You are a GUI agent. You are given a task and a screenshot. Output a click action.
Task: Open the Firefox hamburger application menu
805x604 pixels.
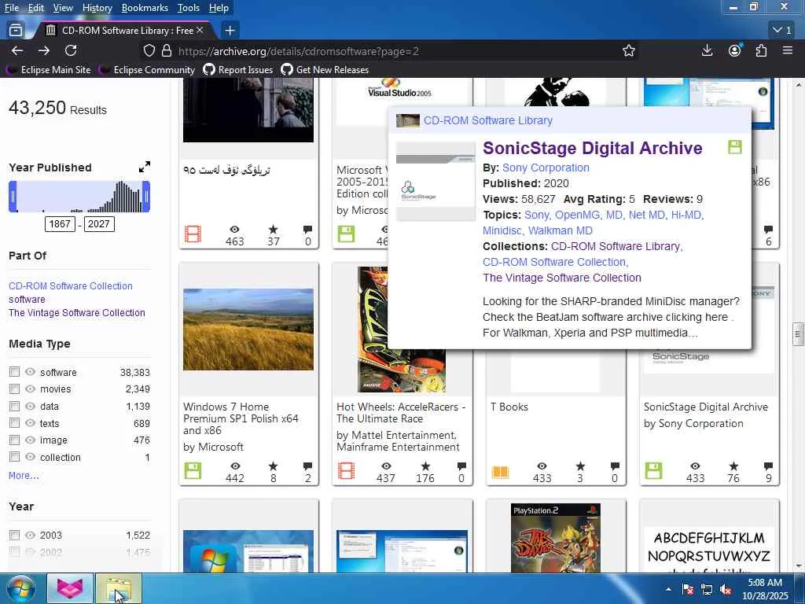[788, 50]
